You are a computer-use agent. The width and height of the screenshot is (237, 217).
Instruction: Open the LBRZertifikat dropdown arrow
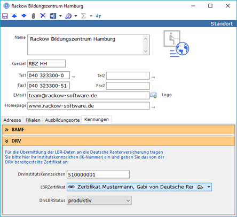pos(209,187)
